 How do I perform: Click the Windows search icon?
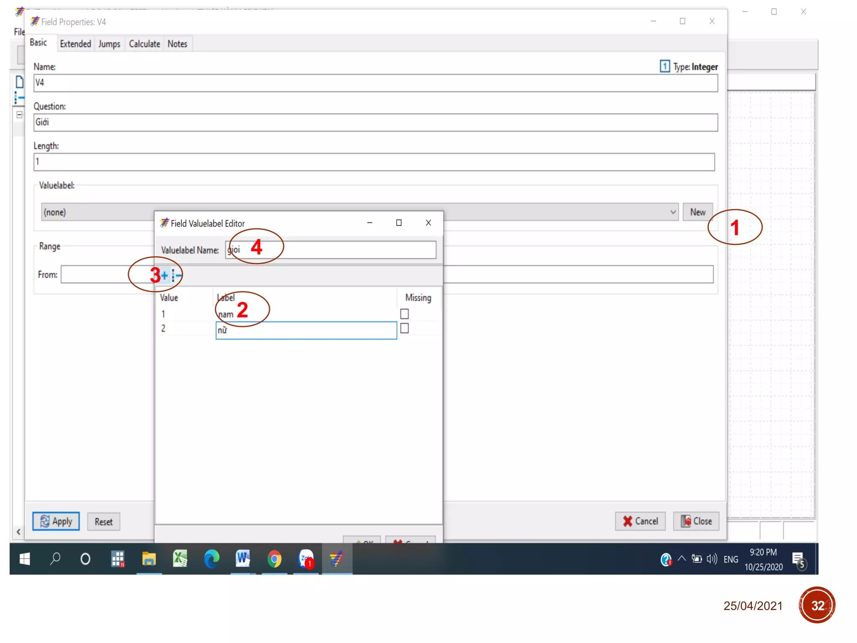click(55, 559)
